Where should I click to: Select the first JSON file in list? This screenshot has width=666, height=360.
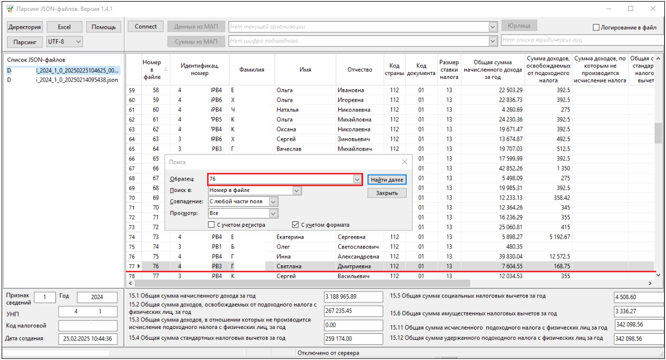[x=63, y=71]
